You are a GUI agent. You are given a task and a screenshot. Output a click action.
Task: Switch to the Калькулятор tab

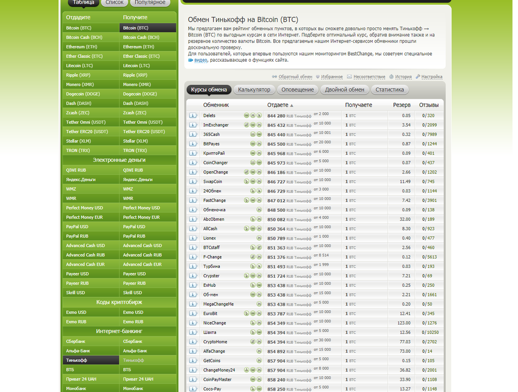coord(254,90)
